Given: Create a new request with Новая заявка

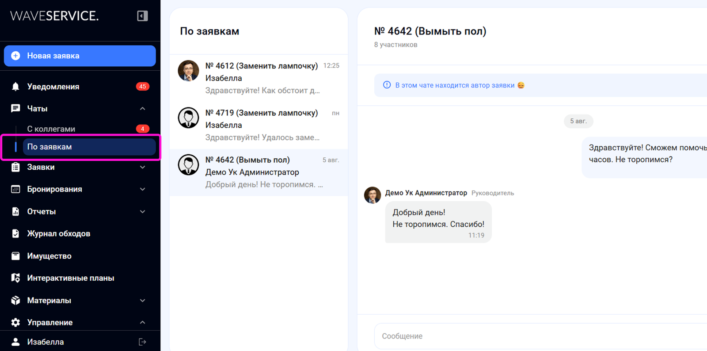Looking at the screenshot, I should 80,56.
